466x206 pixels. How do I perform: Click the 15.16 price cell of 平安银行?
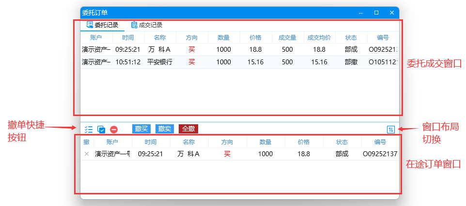255,62
